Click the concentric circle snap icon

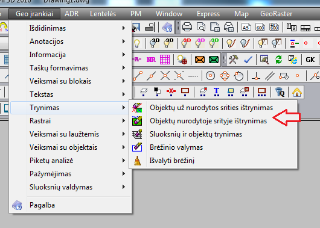210,76
